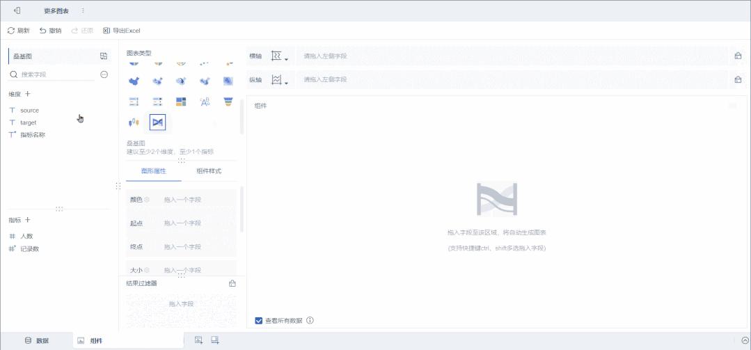Viewport: 751px width, 350px height.
Task: Click the chart type list scrollbar
Action: (242, 118)
